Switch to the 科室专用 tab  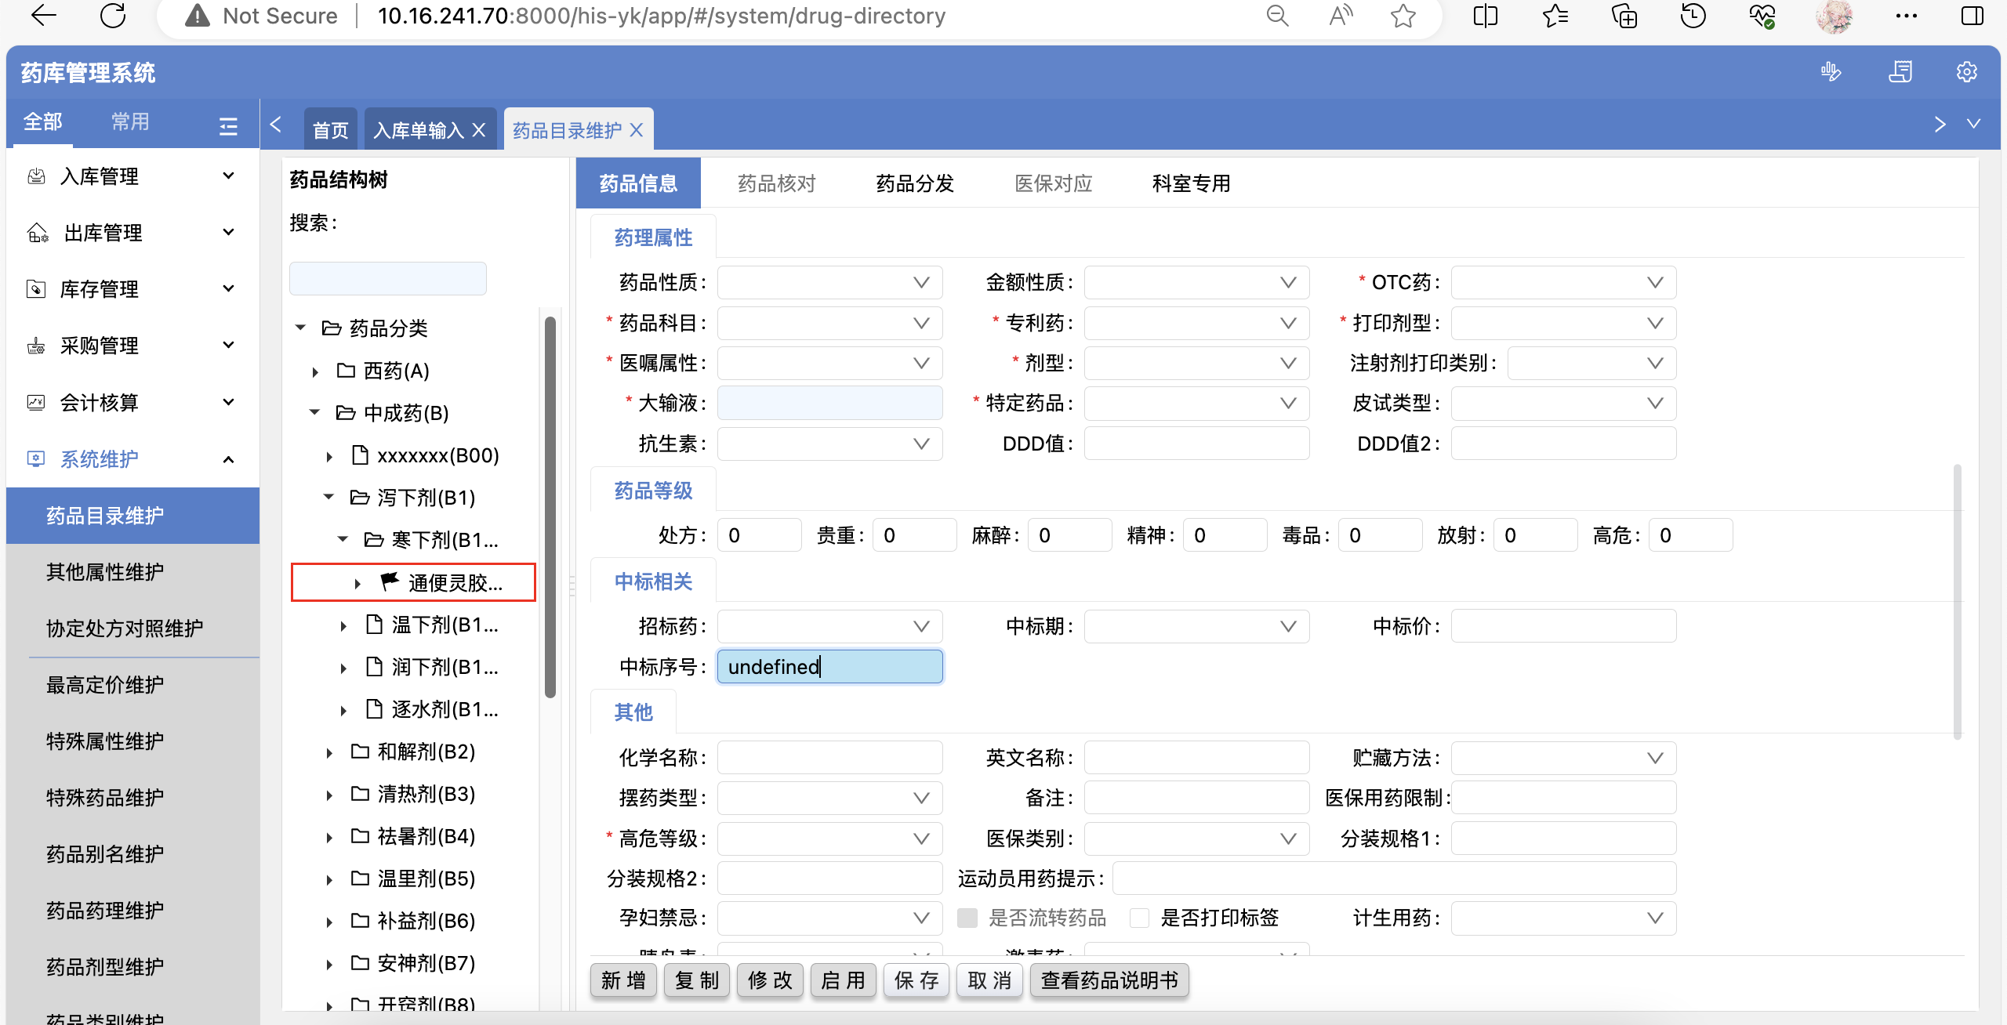coord(1191,183)
